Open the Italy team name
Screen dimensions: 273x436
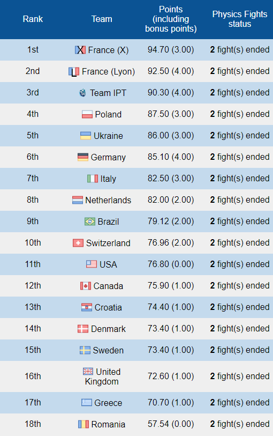pyautogui.click(x=108, y=179)
